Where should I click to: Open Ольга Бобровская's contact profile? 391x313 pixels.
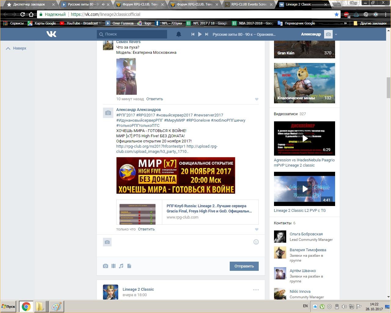click(306, 234)
